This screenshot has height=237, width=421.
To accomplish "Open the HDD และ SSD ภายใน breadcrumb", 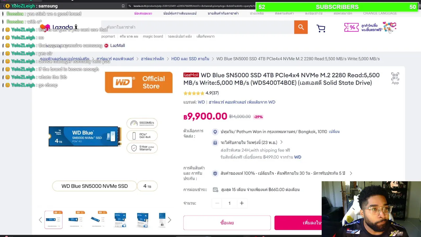I will [190, 59].
